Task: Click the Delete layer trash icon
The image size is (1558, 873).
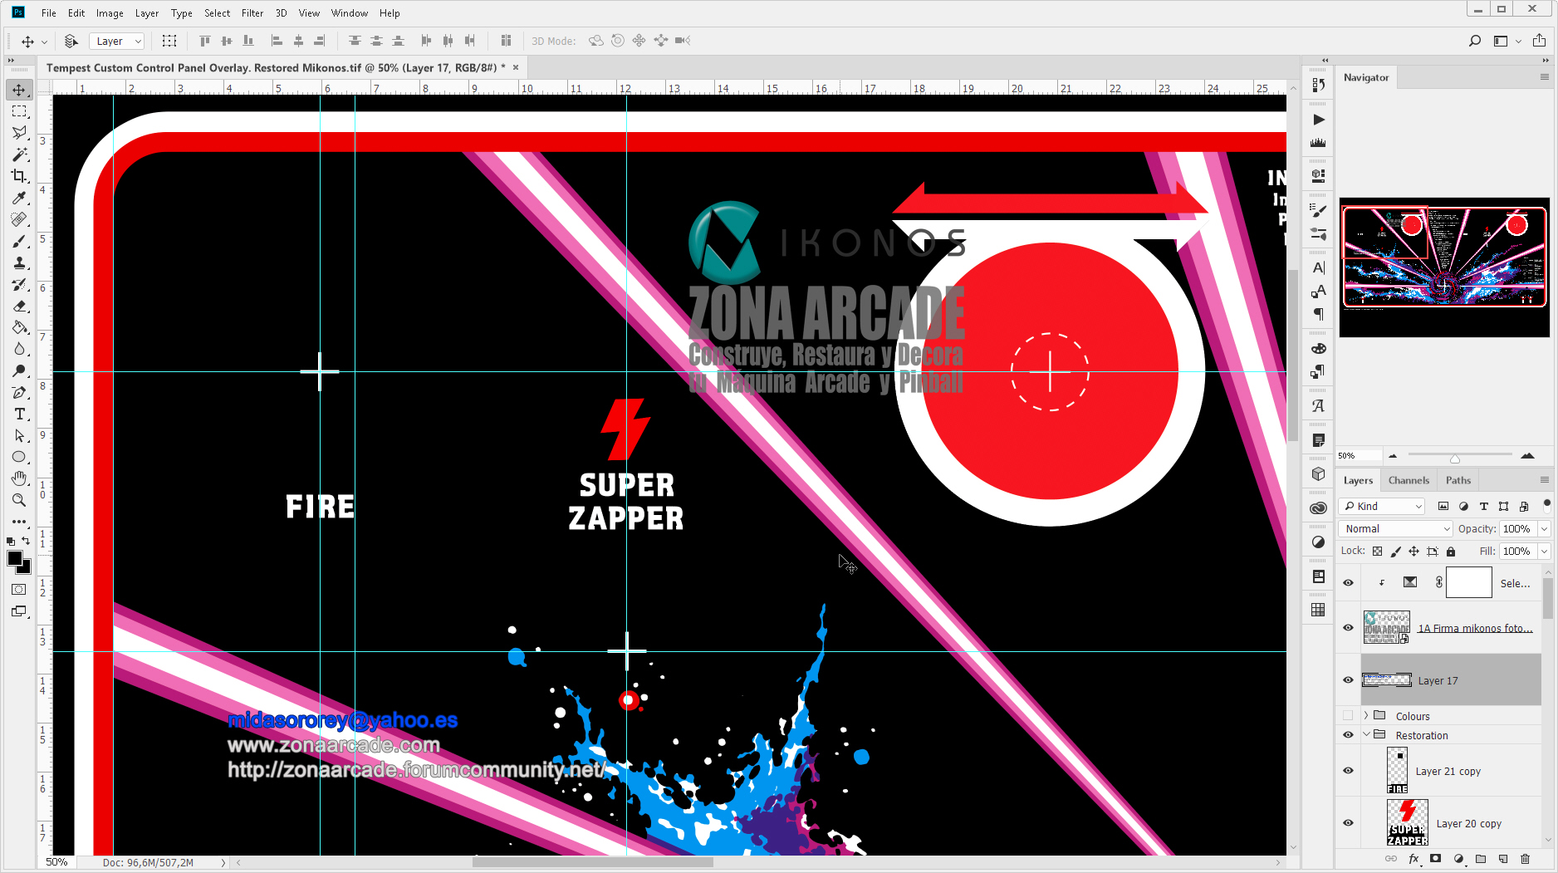Action: pos(1525,859)
